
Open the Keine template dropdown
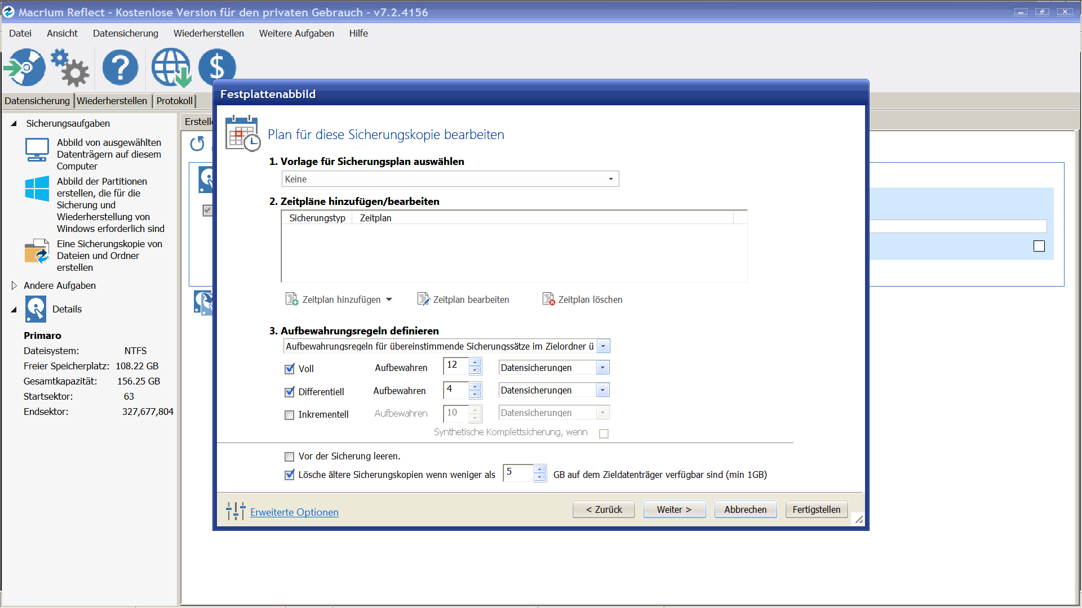tap(610, 179)
